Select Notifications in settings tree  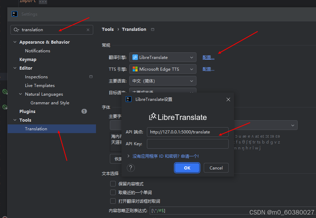[37, 51]
